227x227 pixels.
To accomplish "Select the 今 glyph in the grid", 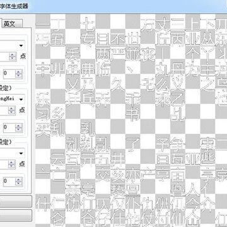I will pyautogui.click(x=192, y=204).
